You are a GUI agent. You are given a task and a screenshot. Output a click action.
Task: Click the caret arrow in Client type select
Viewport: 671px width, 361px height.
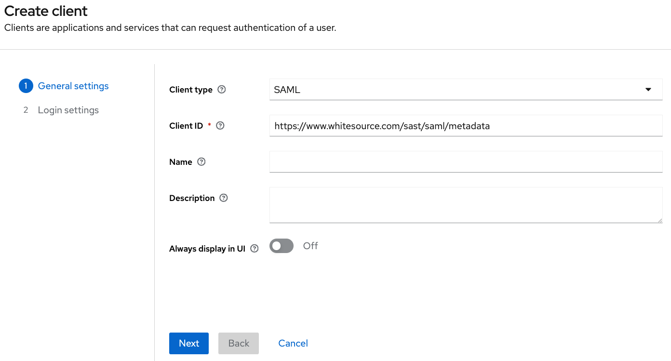click(648, 90)
